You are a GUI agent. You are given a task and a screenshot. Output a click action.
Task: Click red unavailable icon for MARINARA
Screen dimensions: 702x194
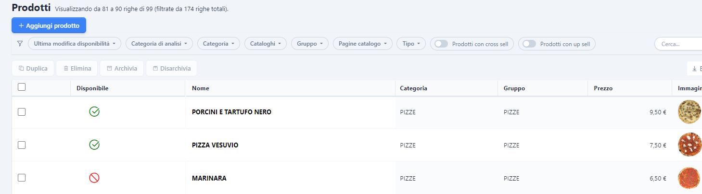tap(94, 178)
